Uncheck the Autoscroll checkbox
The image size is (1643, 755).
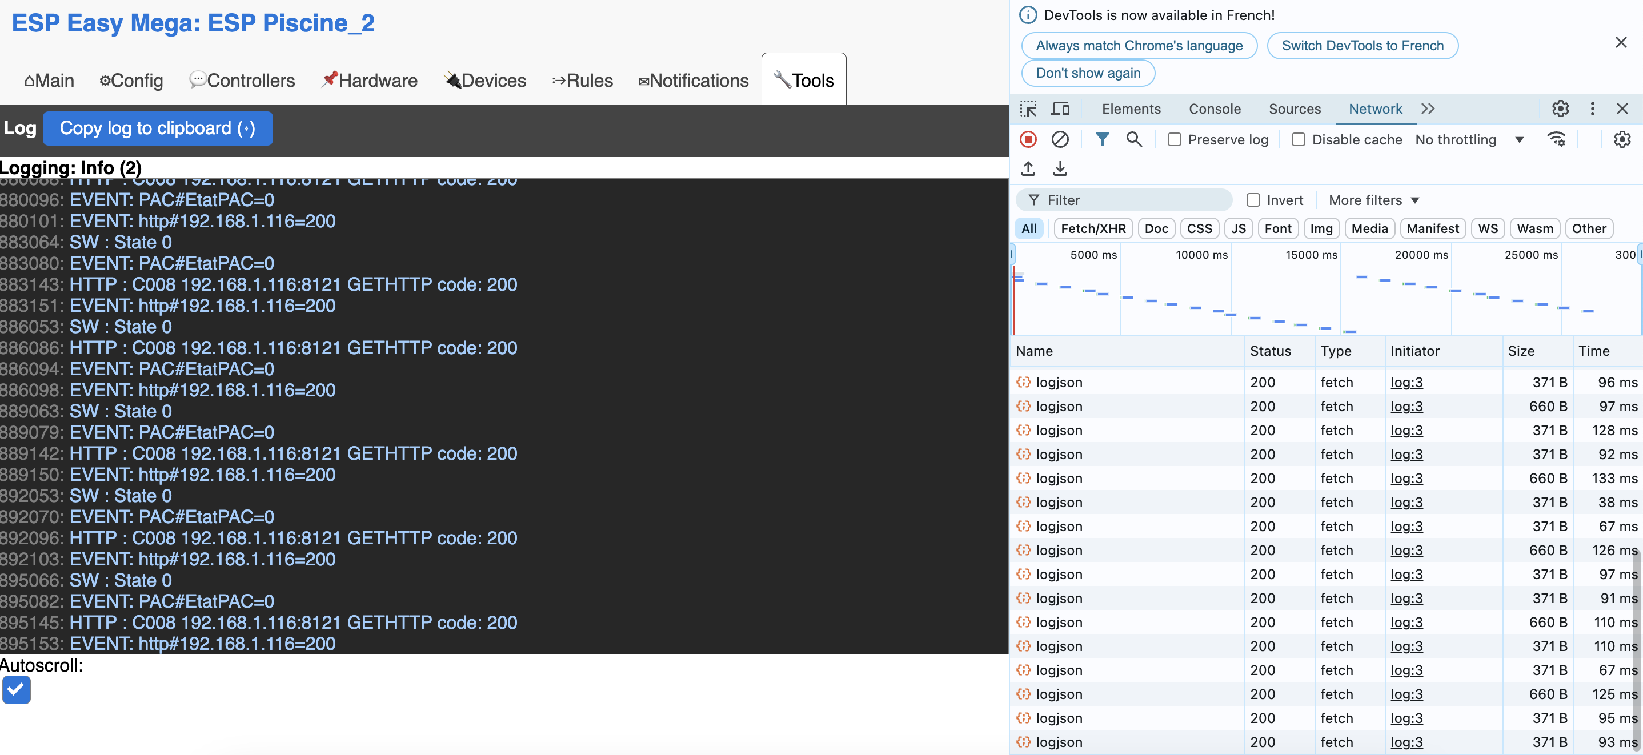coord(16,689)
